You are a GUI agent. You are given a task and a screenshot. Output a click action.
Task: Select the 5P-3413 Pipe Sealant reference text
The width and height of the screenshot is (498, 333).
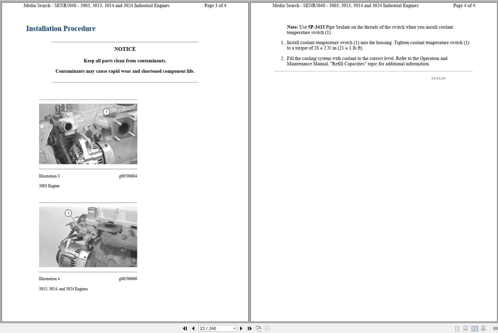click(317, 27)
